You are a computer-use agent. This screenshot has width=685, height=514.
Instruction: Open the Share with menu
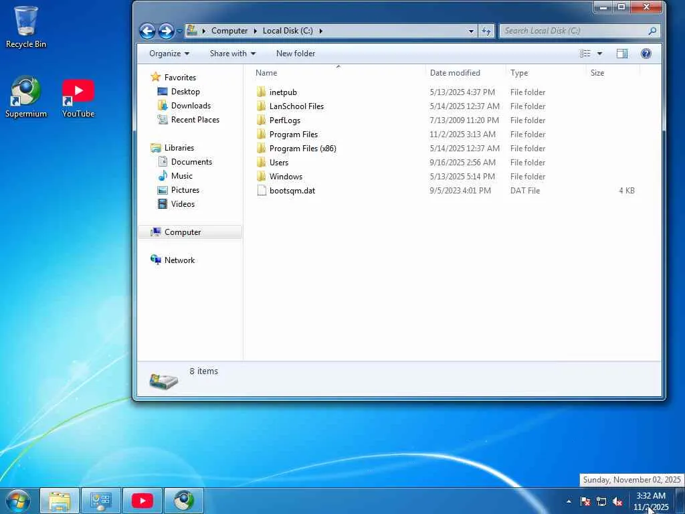click(x=232, y=54)
